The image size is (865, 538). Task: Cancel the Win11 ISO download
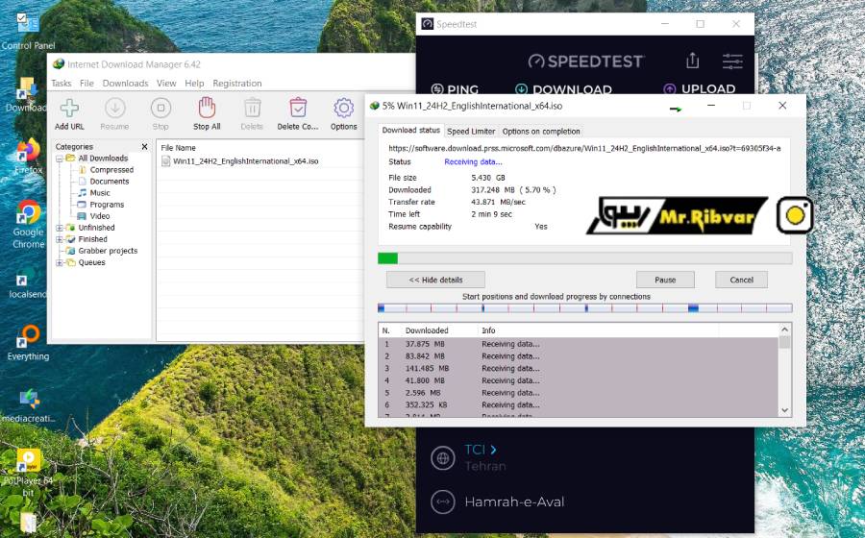741,280
